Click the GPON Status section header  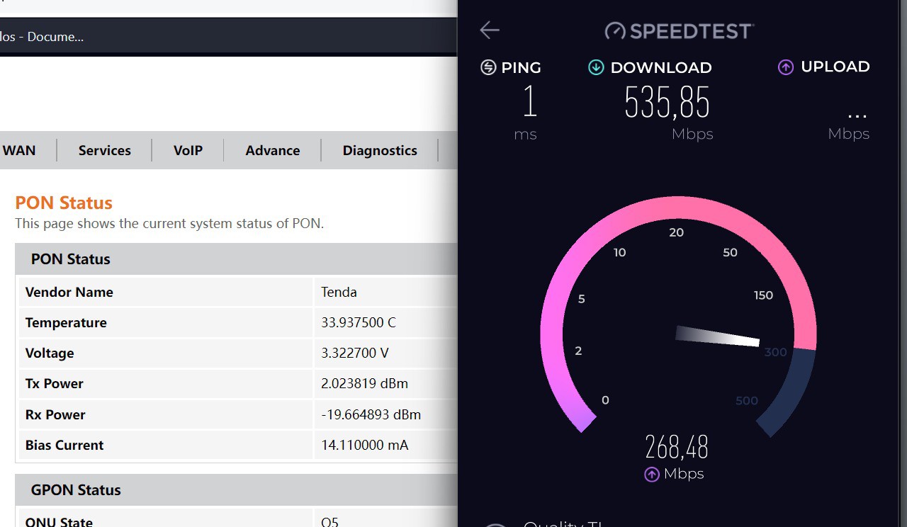click(x=76, y=489)
